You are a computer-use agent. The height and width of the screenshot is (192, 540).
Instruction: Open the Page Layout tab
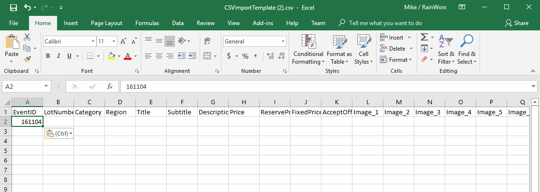(x=106, y=23)
